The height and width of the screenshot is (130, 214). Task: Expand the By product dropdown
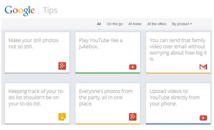(182, 24)
